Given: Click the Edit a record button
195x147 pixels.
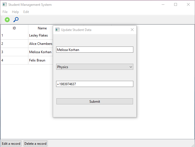Looking at the screenshot, I should (11, 143).
